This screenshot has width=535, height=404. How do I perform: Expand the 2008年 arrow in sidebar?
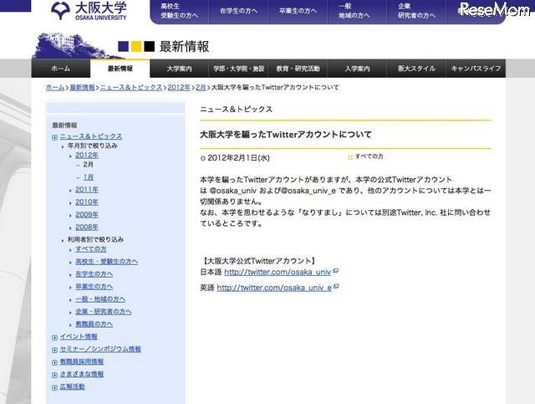70,228
